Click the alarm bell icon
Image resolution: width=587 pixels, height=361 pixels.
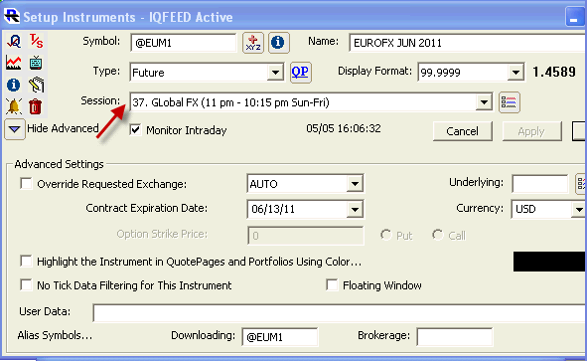pos(14,106)
